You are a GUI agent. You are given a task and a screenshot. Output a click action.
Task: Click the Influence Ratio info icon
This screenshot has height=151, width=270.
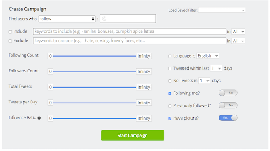39,118
